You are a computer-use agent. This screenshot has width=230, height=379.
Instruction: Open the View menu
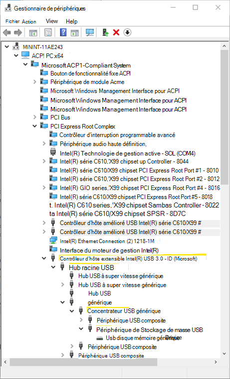[52, 21]
